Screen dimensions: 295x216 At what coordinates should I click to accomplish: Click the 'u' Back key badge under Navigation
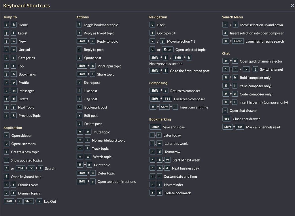tap(152, 25)
